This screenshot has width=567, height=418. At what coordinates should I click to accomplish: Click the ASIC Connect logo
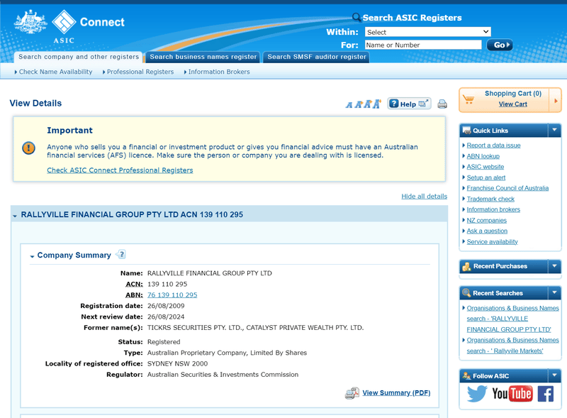click(69, 26)
